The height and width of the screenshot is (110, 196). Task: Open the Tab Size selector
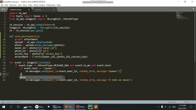tap(171, 102)
